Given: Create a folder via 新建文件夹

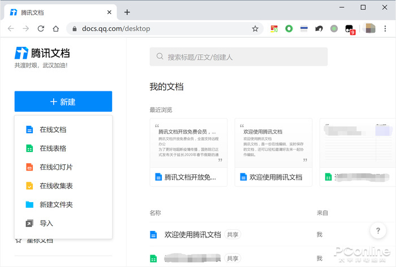Looking at the screenshot, I should click(55, 204).
